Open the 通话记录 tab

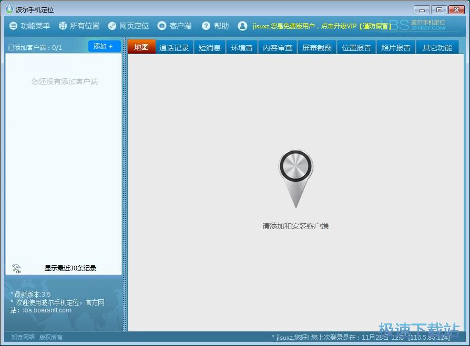[x=174, y=48]
